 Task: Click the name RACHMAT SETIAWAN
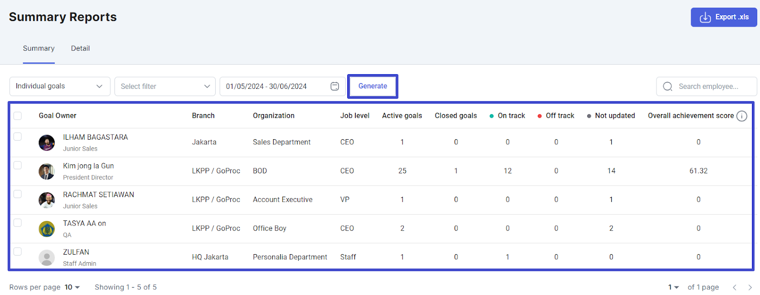[98, 195]
